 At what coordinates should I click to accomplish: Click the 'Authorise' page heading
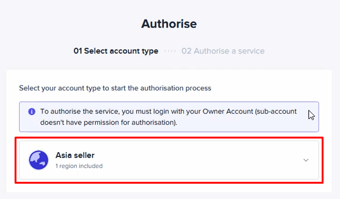(169, 24)
